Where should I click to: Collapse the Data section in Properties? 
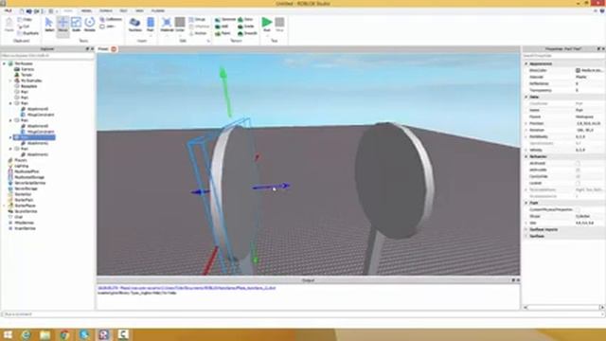click(x=526, y=97)
